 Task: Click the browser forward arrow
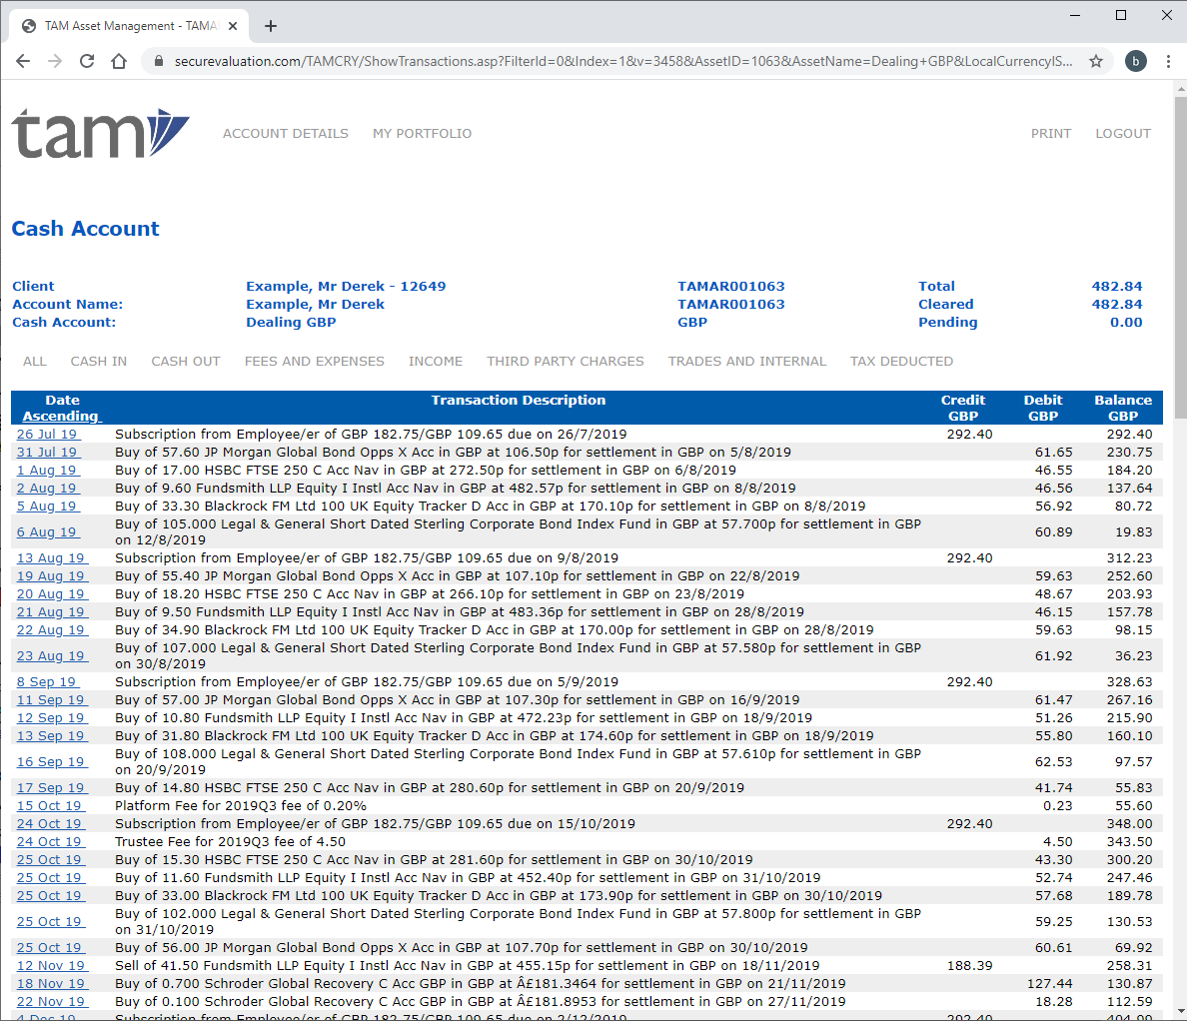point(55,61)
